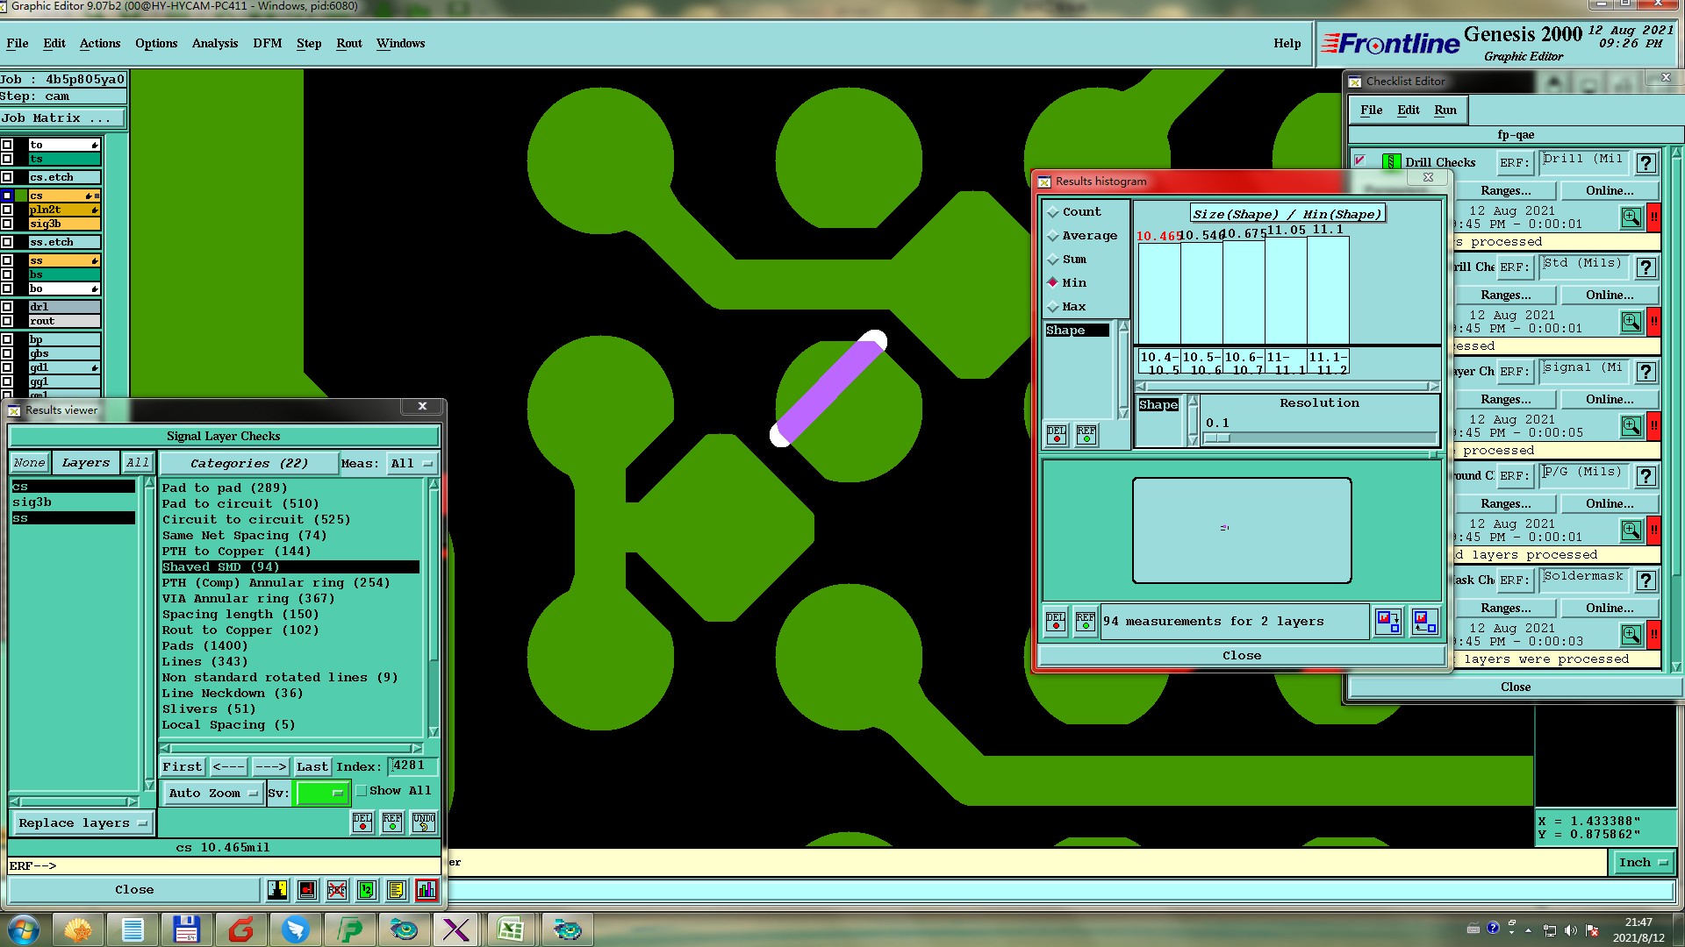Select Line Neckdown (36) category
Screen dimensions: 1685x947
pos(233,694)
